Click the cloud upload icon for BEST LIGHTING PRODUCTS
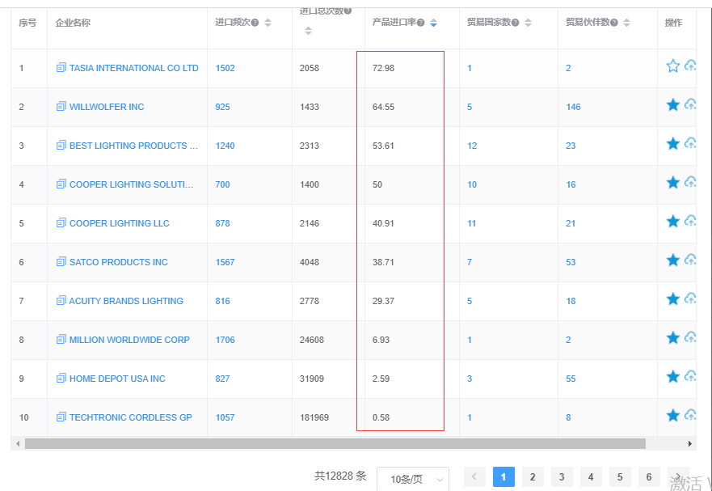This screenshot has height=491, width=712. click(x=690, y=144)
